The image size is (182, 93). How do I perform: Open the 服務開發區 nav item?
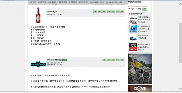coord(73,2)
